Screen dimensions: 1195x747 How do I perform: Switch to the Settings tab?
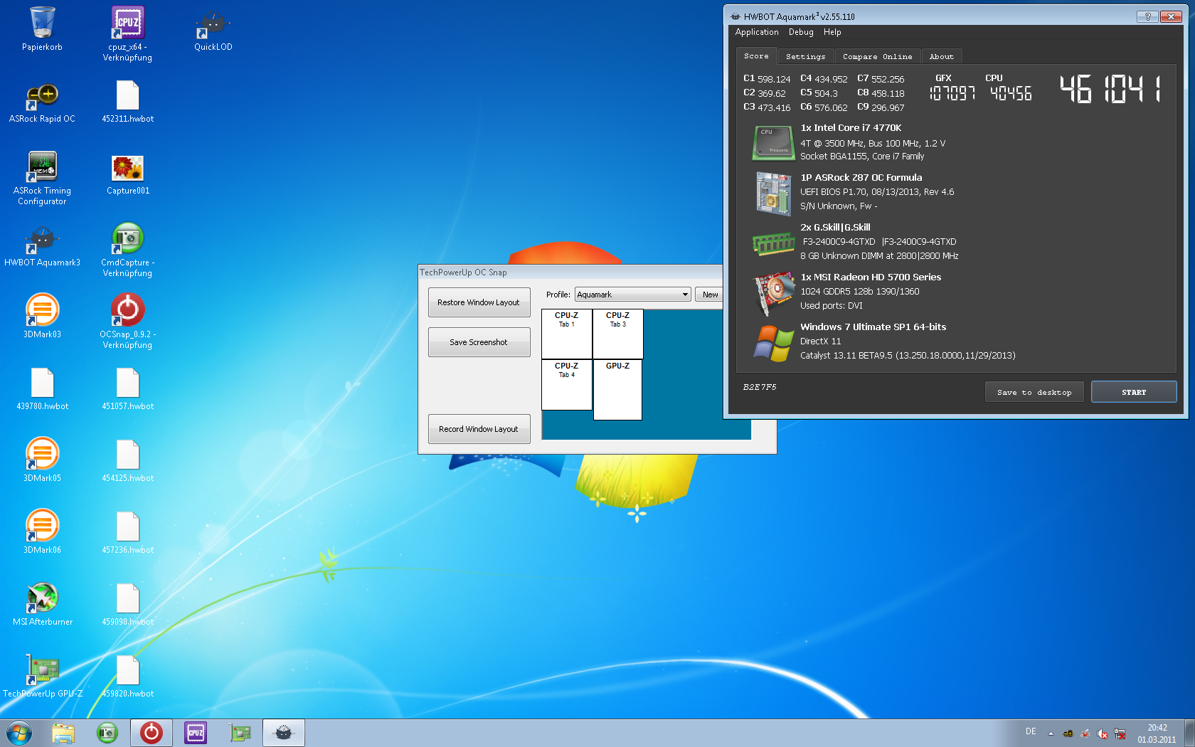coord(805,56)
